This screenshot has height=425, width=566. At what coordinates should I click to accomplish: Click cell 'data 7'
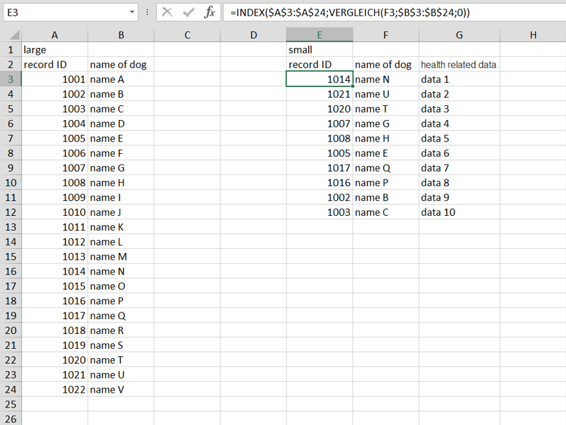pos(459,168)
